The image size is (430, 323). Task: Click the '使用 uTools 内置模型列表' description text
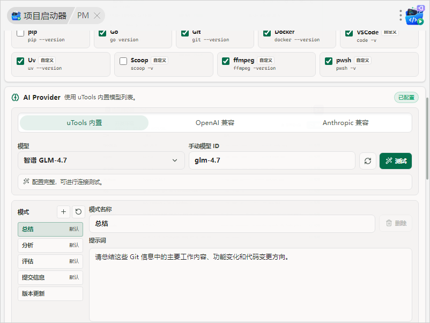pos(100,98)
